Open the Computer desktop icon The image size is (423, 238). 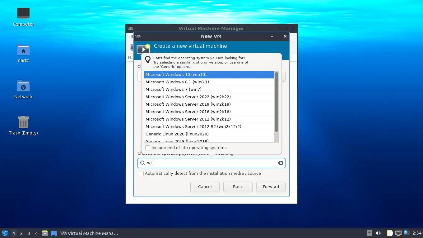point(23,17)
